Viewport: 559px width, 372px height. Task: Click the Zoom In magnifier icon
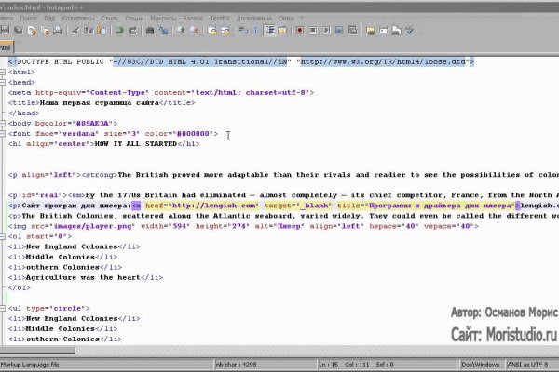point(184,30)
